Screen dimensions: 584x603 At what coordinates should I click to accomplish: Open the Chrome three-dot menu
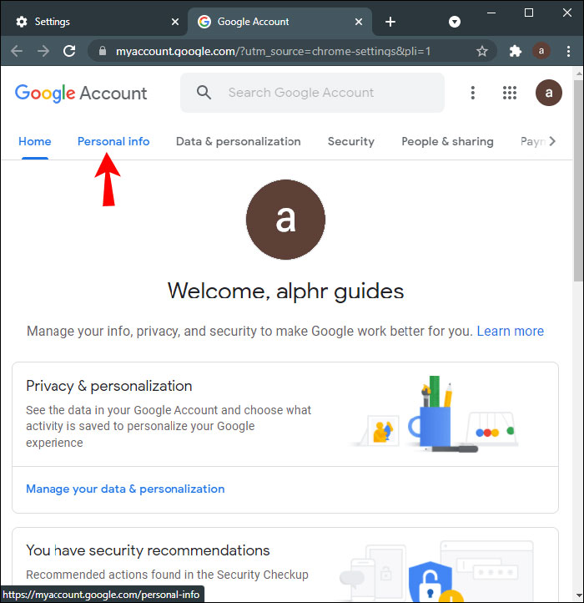[567, 51]
